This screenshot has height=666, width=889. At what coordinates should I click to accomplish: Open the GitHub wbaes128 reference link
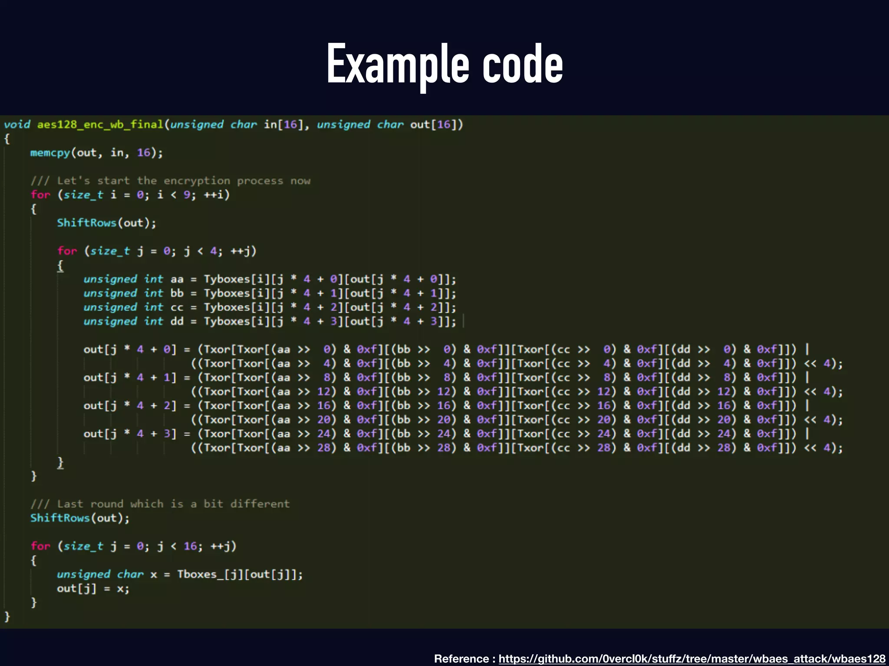tap(691, 658)
